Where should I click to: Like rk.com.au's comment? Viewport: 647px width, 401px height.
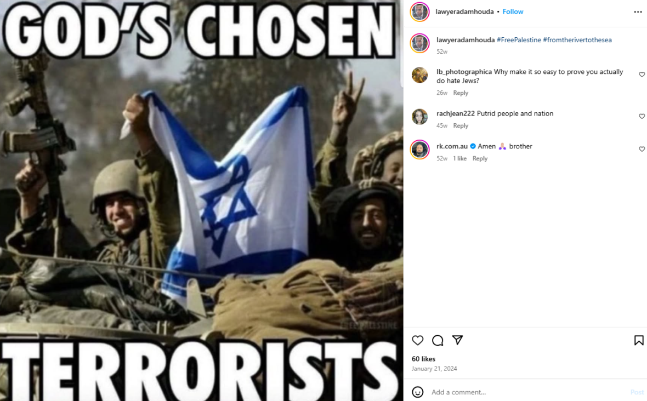tap(642, 149)
